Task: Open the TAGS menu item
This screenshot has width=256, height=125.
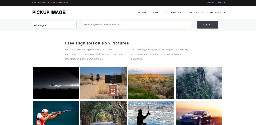Action: (155, 12)
